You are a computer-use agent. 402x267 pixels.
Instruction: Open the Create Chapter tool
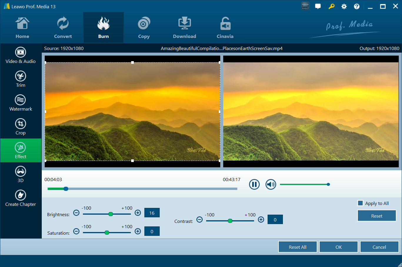20,198
